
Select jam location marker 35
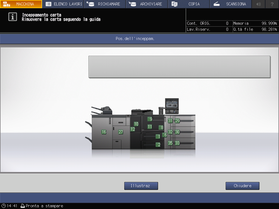pos(170,143)
